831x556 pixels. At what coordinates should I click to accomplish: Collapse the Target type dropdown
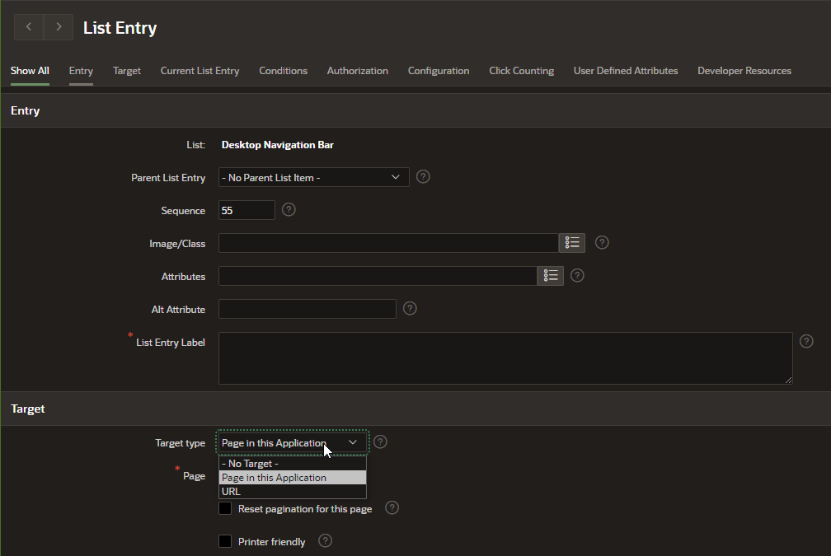(x=292, y=442)
